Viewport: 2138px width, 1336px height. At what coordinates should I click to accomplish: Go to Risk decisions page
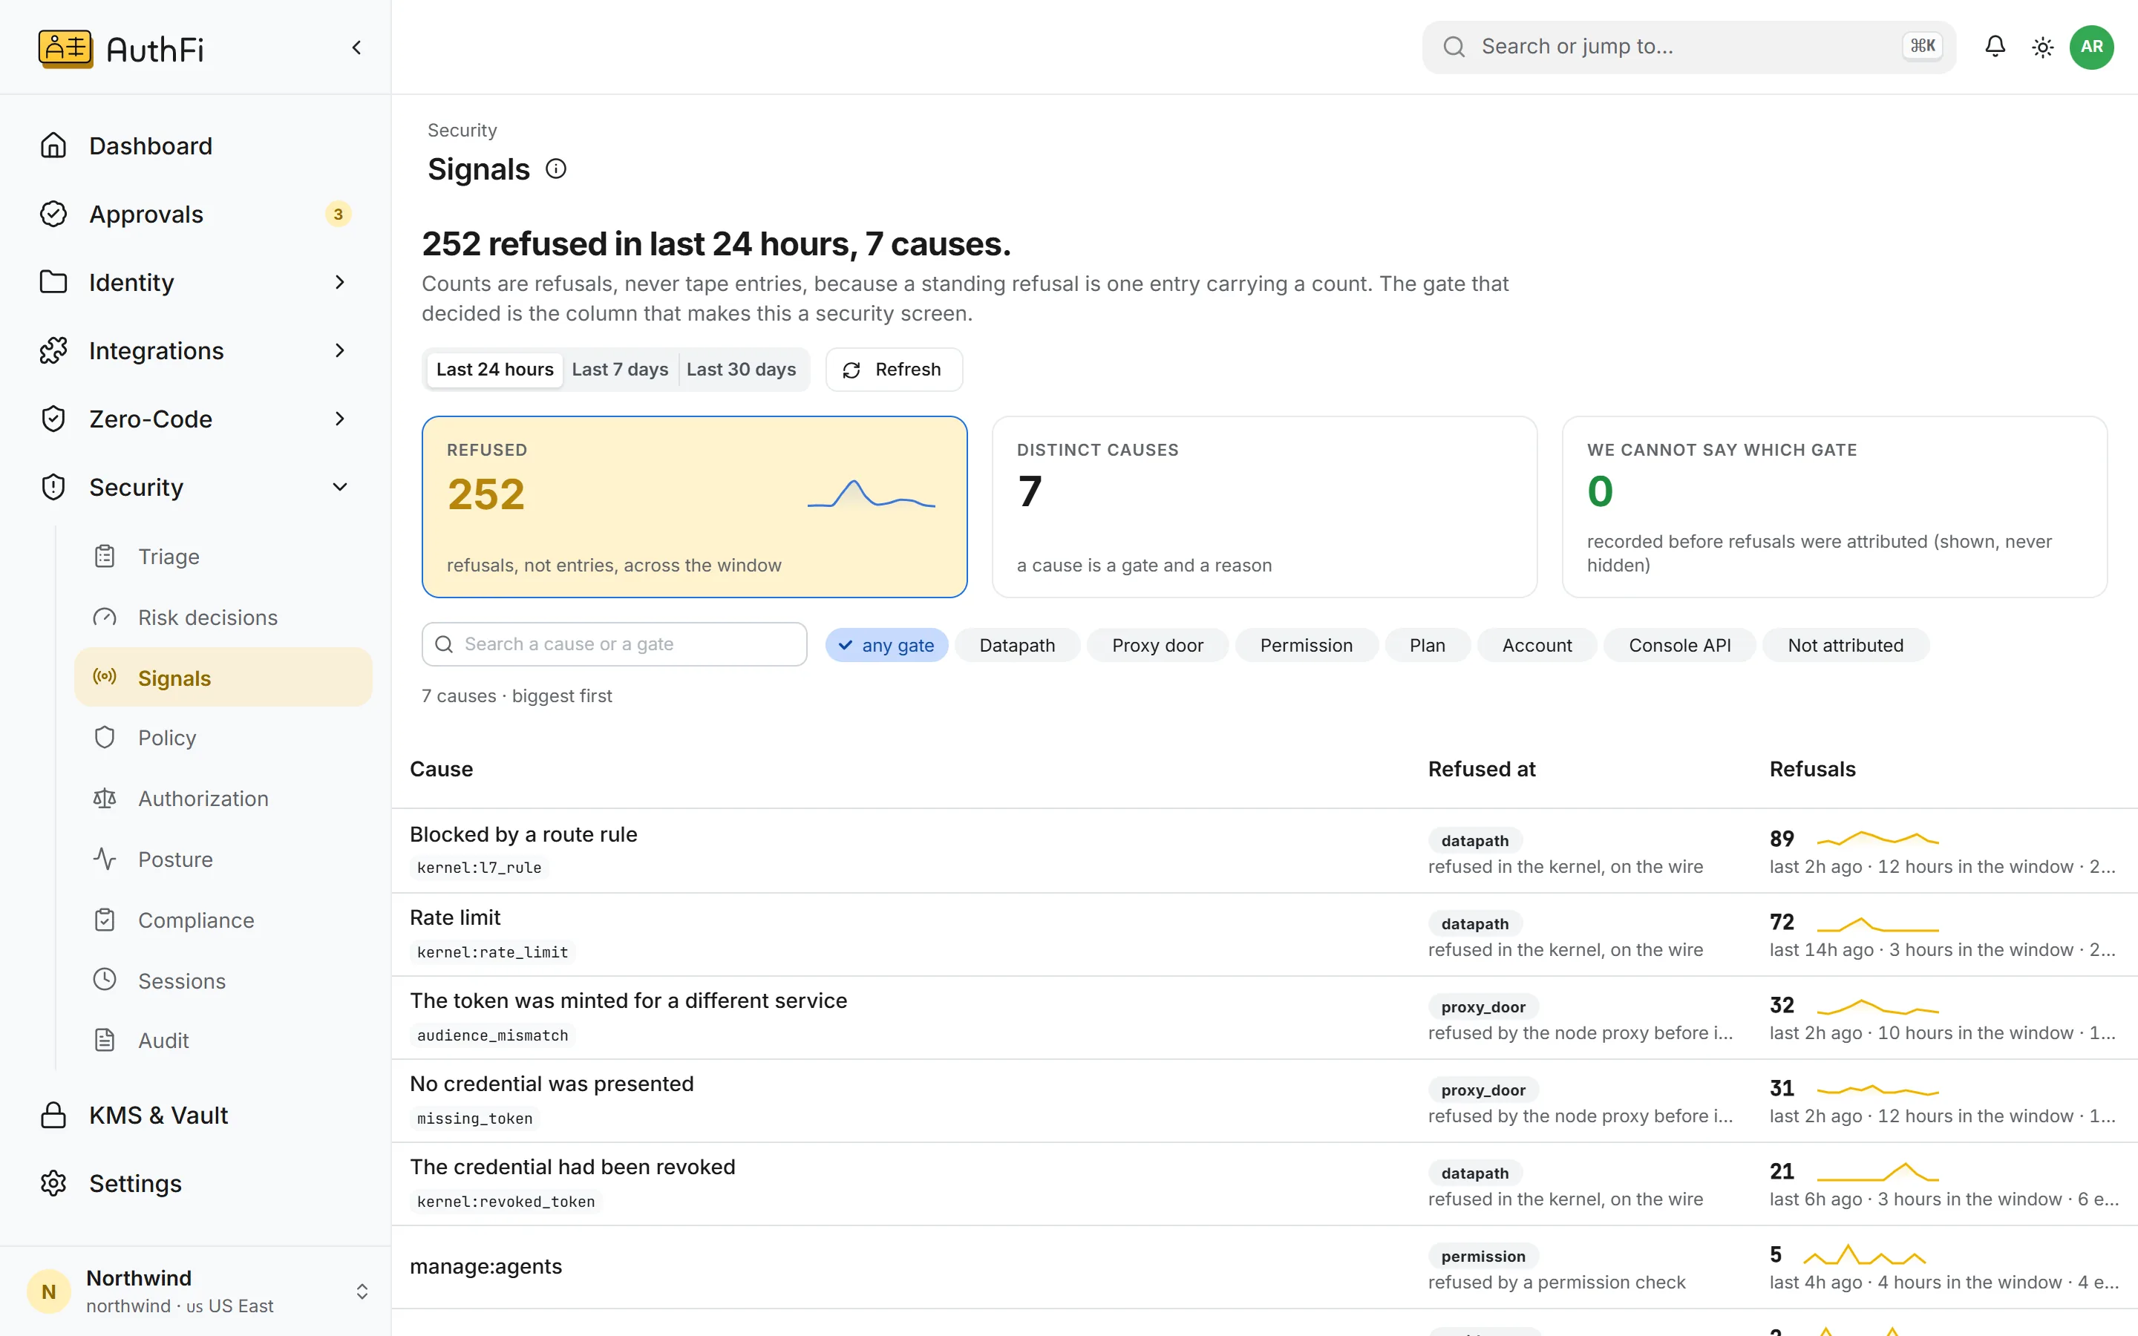pos(223,618)
